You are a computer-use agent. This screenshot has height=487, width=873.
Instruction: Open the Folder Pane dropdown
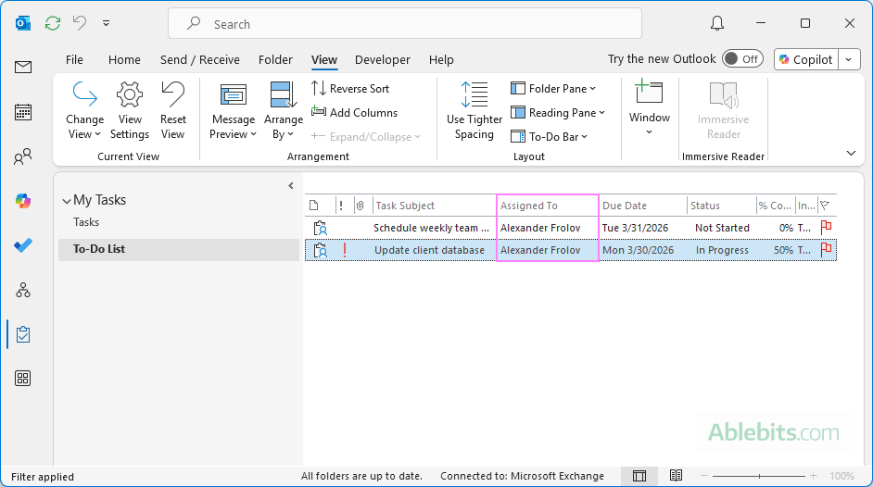(x=553, y=88)
